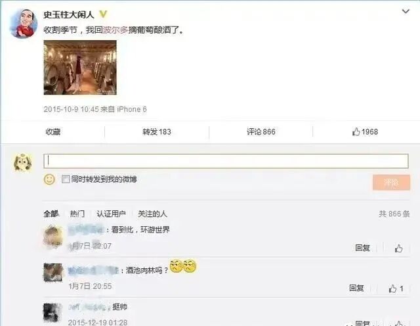Follow the 波尔多 topic link
This screenshot has width=420, height=326.
tap(115, 30)
